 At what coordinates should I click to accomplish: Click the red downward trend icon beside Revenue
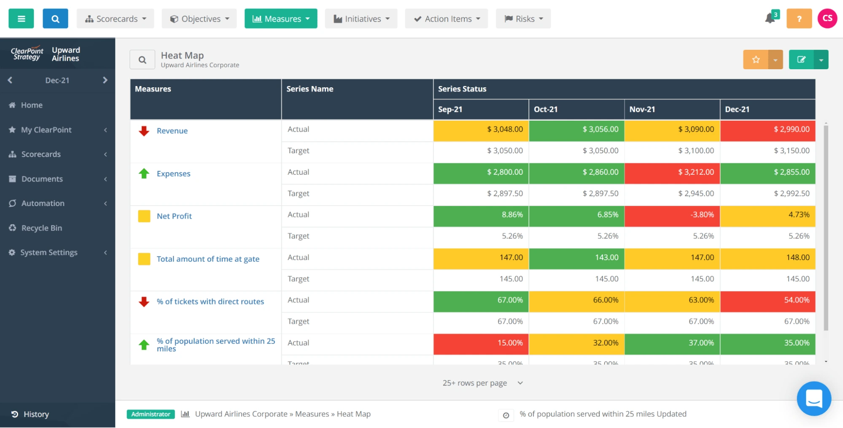click(x=144, y=131)
